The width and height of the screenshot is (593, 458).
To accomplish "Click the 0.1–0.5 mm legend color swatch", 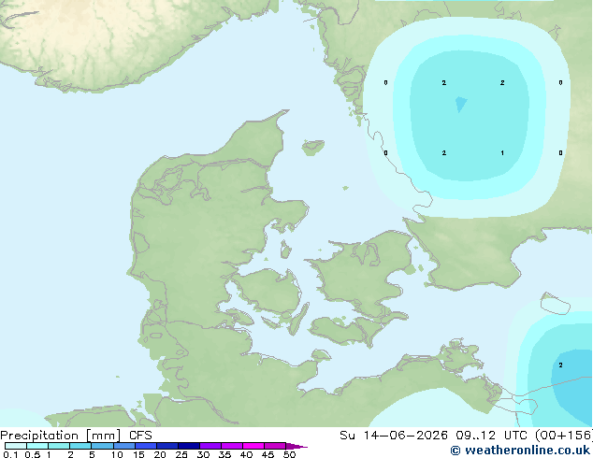I will tap(16, 446).
